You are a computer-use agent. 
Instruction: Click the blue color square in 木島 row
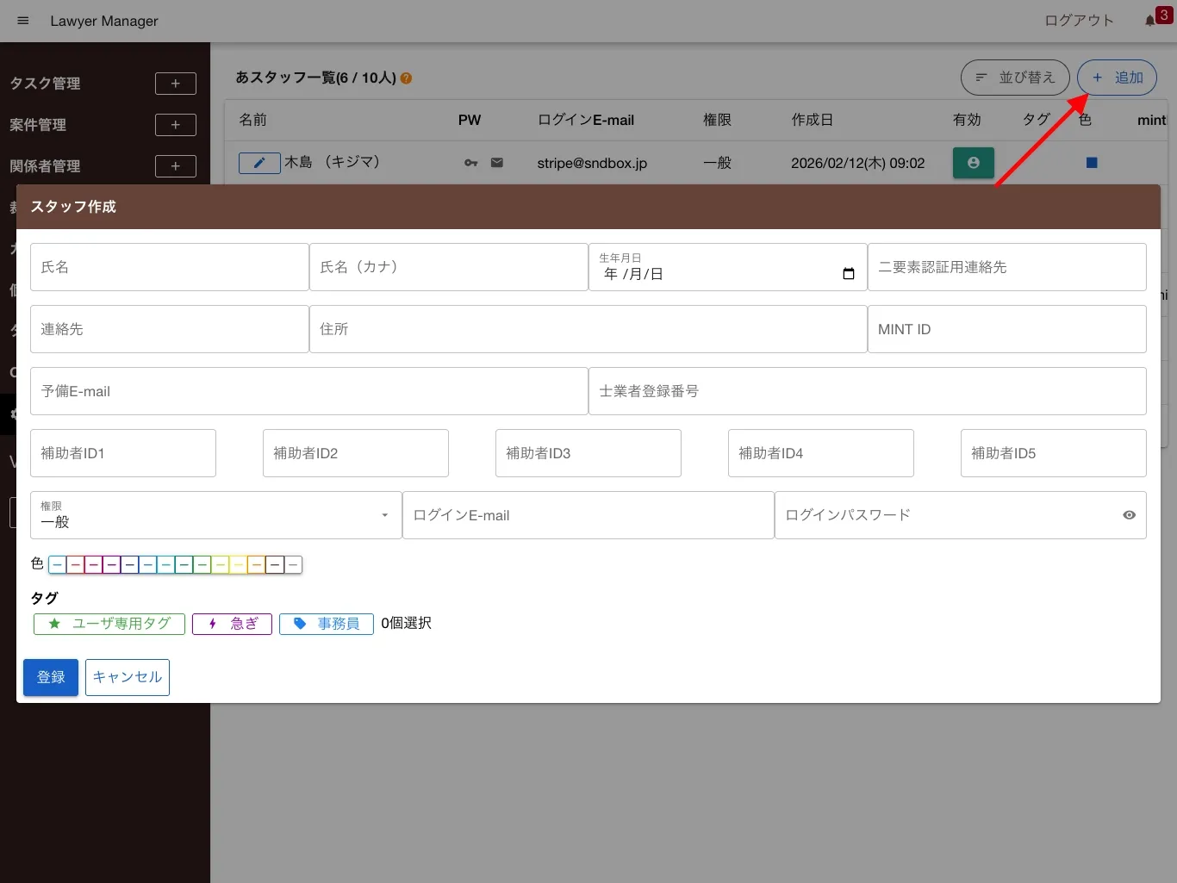point(1092,163)
